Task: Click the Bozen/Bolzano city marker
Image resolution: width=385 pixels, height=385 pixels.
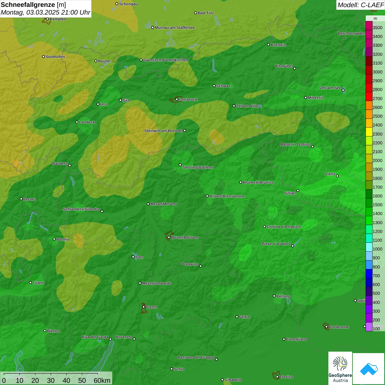Action: 169,237
